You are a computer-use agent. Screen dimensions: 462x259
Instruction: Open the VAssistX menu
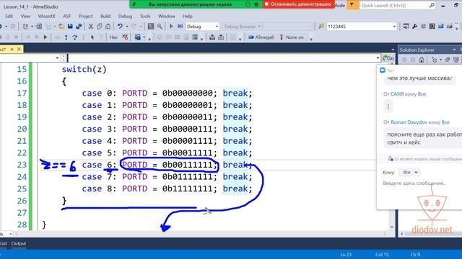pos(46,16)
